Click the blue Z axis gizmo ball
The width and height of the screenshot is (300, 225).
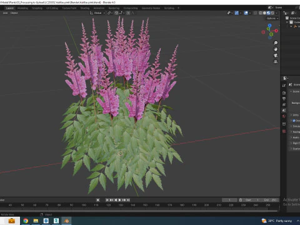coord(269,26)
